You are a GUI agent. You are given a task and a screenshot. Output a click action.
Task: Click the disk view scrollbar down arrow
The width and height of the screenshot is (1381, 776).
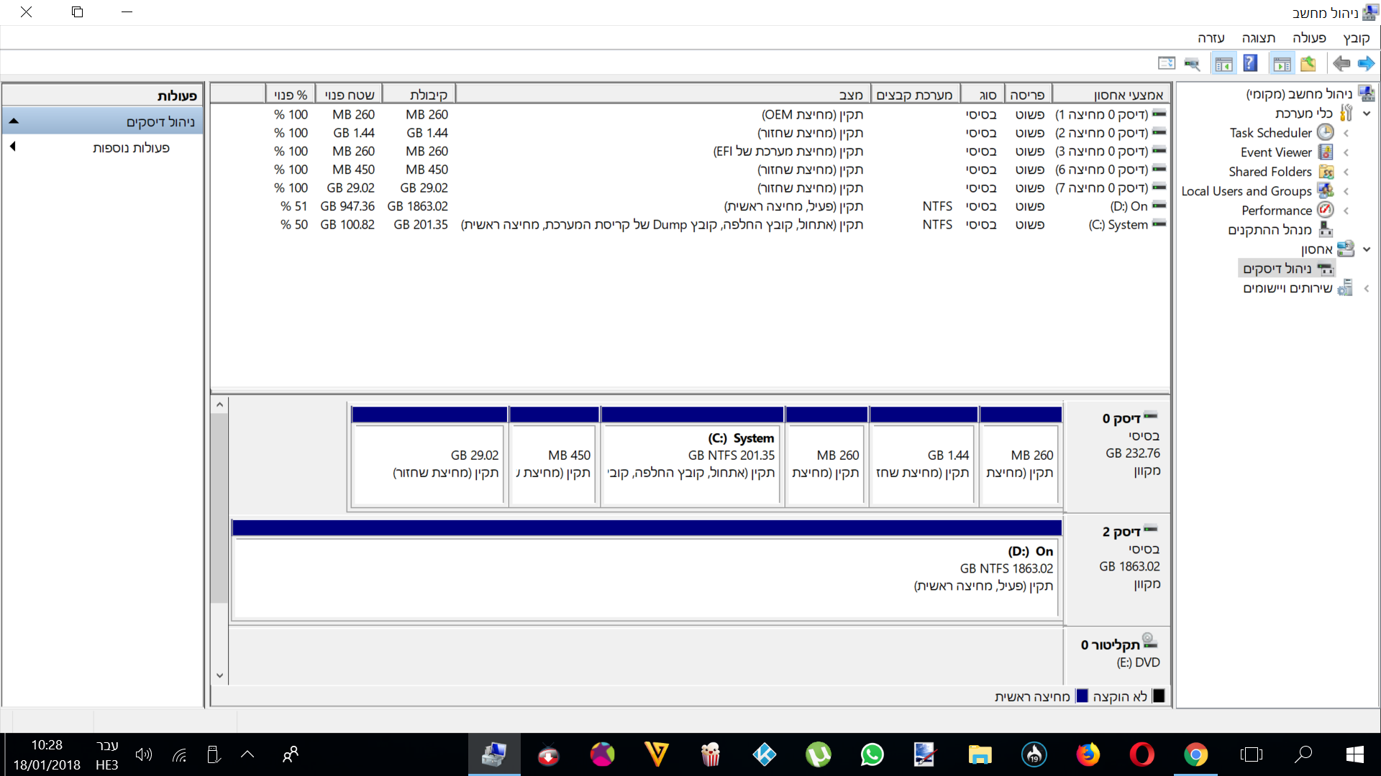tap(220, 675)
